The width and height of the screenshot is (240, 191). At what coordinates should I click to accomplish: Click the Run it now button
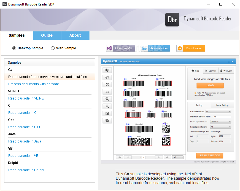point(191,48)
